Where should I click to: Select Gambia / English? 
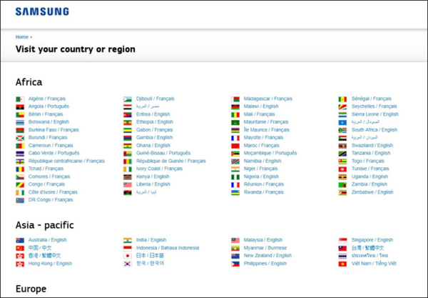155,137
